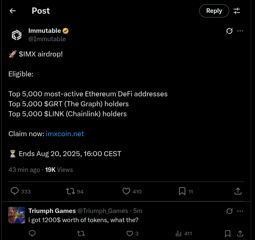Viewport: 255px width, 240px height.
Task: Open the imxcoin.net link
Action: (x=65, y=134)
